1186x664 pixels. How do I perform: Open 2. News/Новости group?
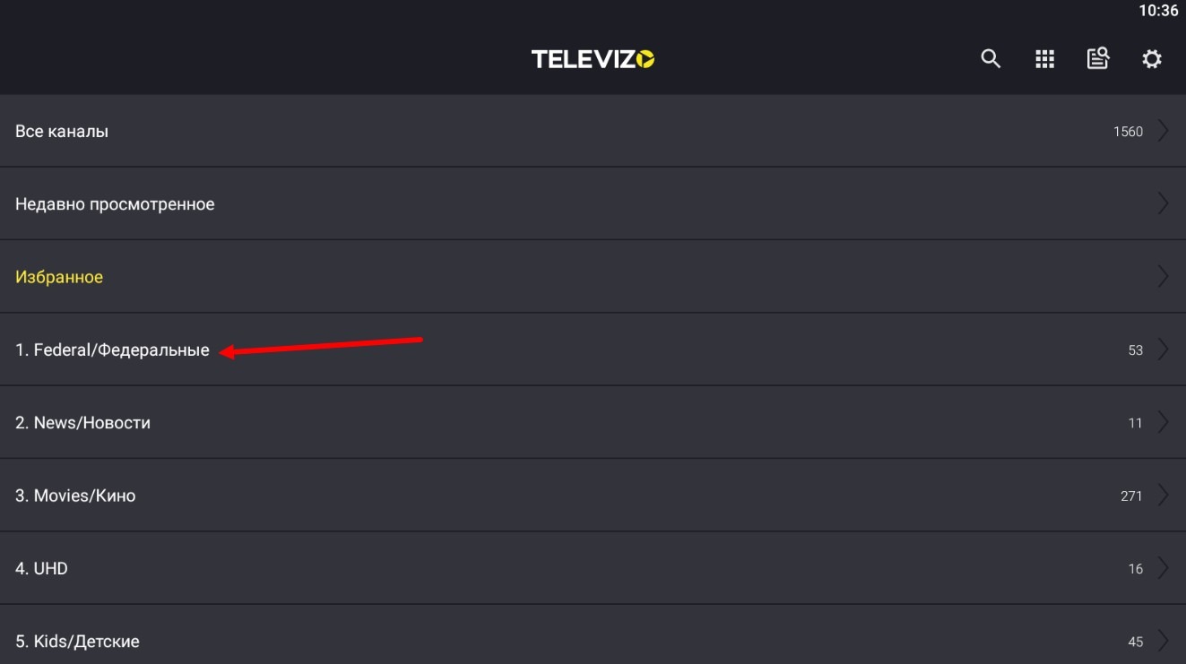click(82, 423)
